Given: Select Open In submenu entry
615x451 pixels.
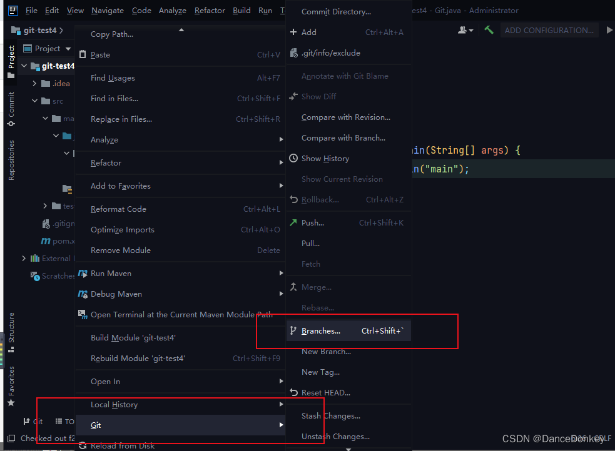Looking at the screenshot, I should click(180, 381).
